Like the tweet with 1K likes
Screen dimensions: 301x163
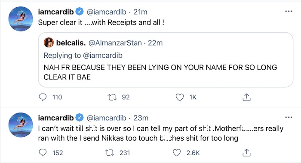(180, 97)
